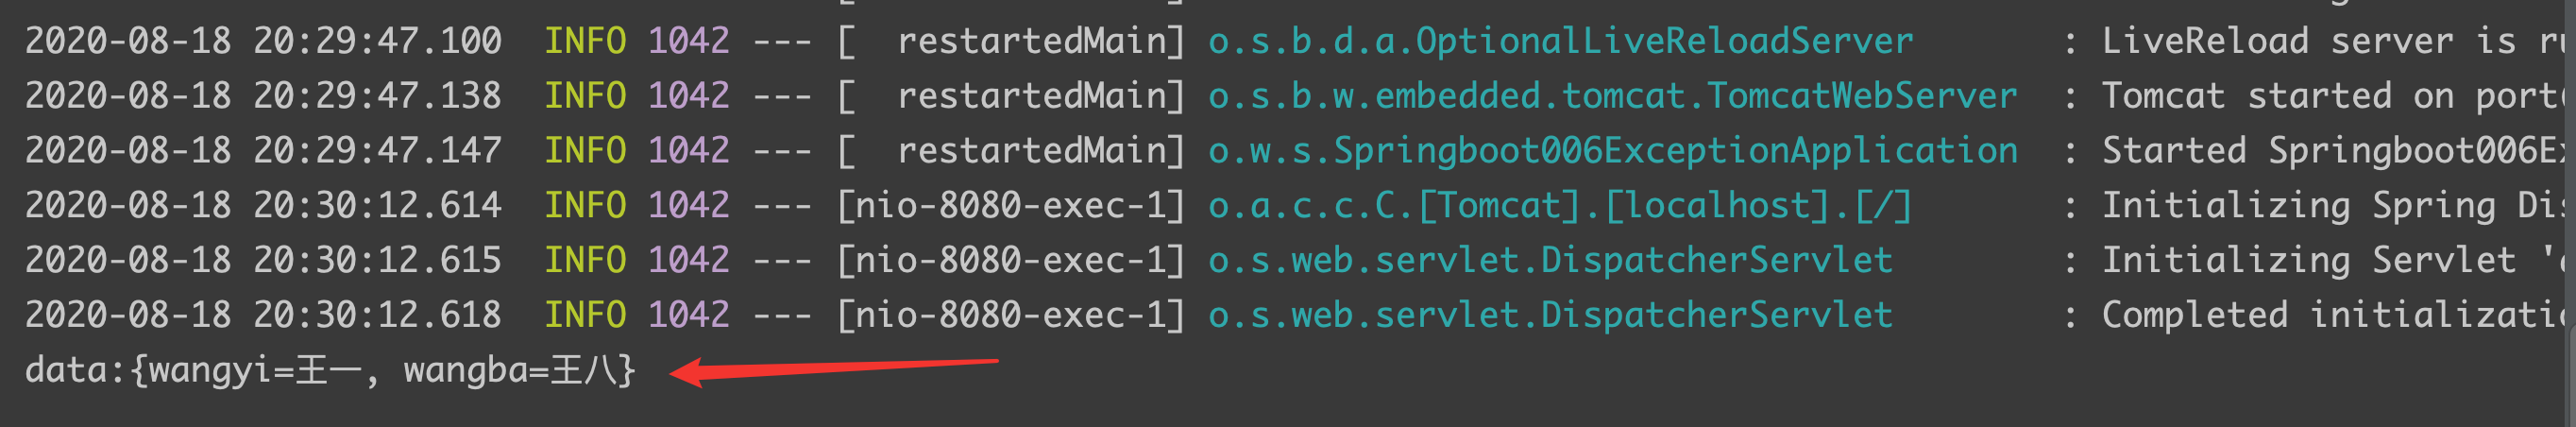Click the timestamp 20:29:47.147
The height and width of the screenshot is (427, 2576).
pos(377,151)
